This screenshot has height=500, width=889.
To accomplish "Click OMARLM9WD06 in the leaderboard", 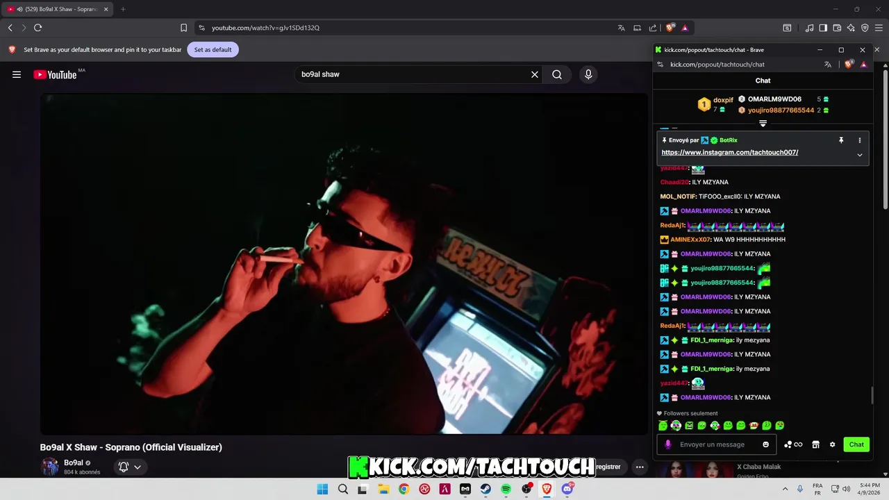I will (774, 99).
